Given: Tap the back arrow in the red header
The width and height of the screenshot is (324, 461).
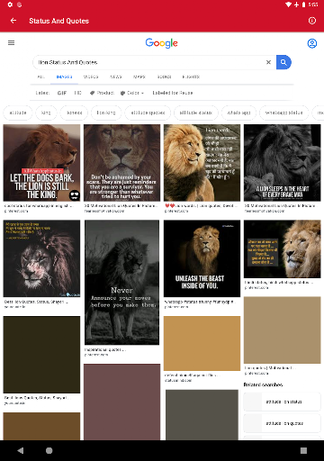Looking at the screenshot, I should pos(13,21).
